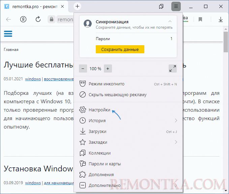
Task: Open downloads arrow icon in toolbar
Action: click(x=221, y=19)
